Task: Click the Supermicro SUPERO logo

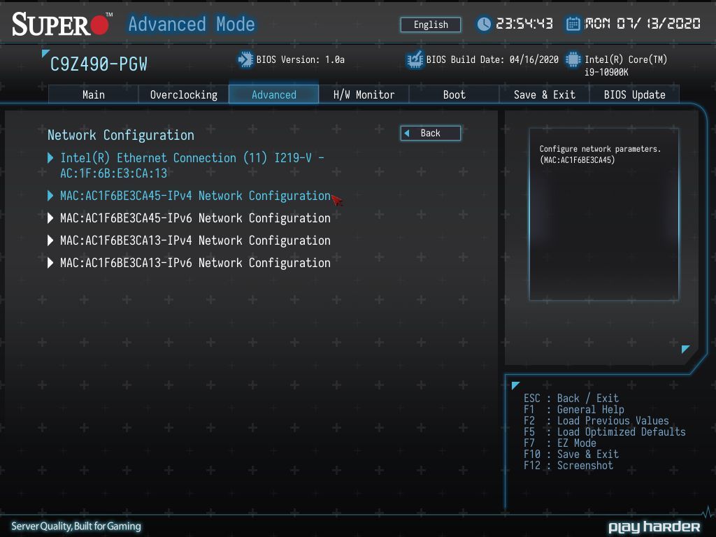Action: [62, 24]
